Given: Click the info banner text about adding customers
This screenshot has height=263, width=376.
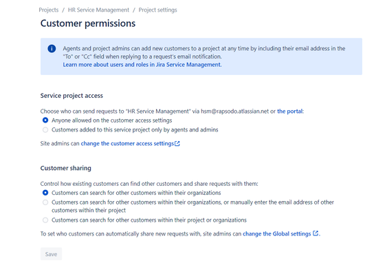Looking at the screenshot, I should click(x=204, y=52).
